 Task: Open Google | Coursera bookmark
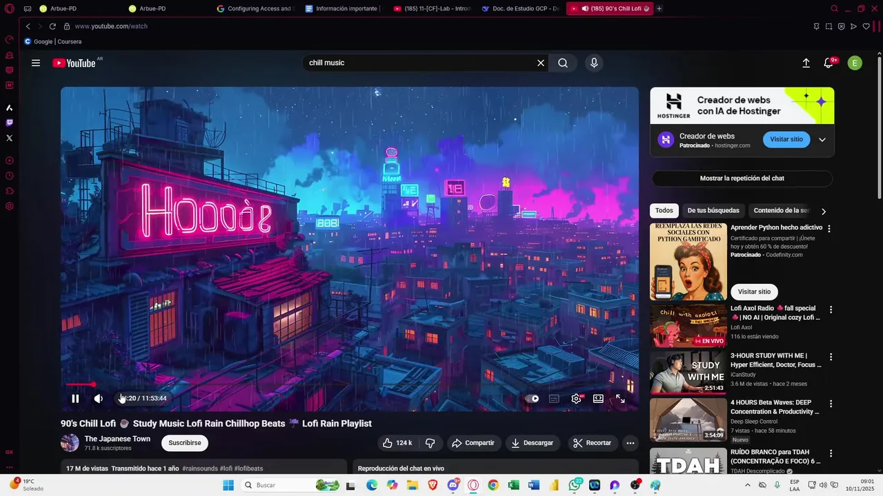53,41
